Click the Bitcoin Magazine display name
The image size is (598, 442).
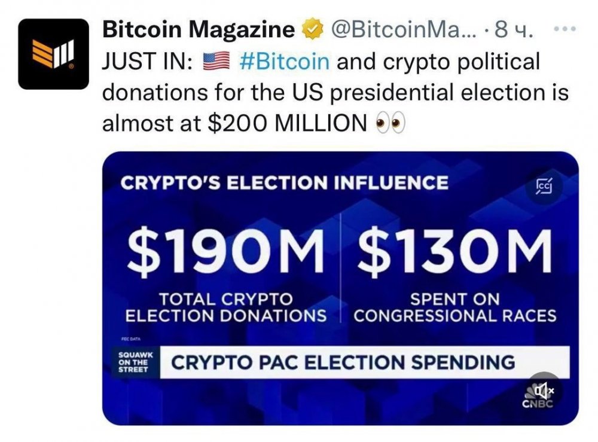199,29
